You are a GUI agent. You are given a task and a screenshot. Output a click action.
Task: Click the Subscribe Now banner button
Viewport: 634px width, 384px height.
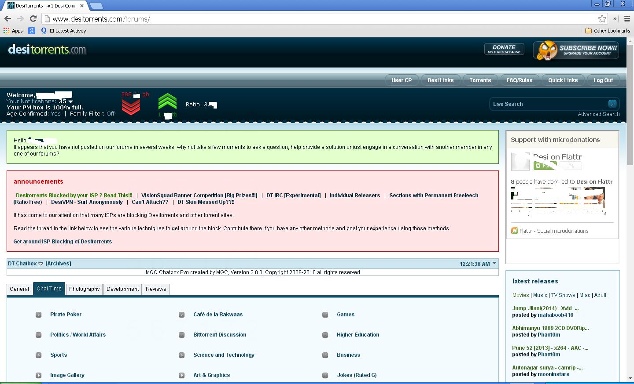click(576, 51)
